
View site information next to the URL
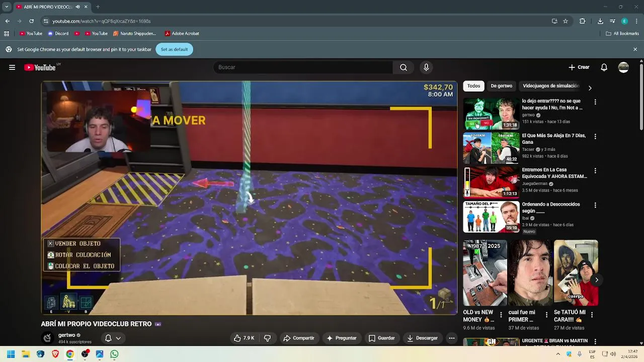pyautogui.click(x=46, y=21)
